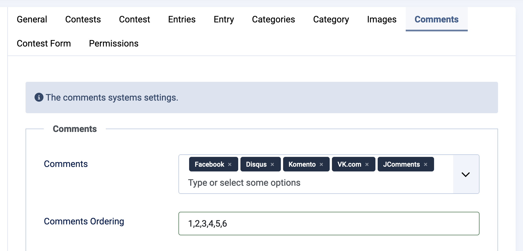This screenshot has height=251, width=523.
Task: Click the Comments Ordering label
Action: click(84, 221)
